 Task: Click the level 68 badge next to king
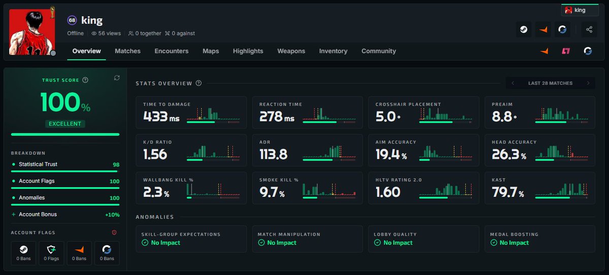tap(72, 20)
